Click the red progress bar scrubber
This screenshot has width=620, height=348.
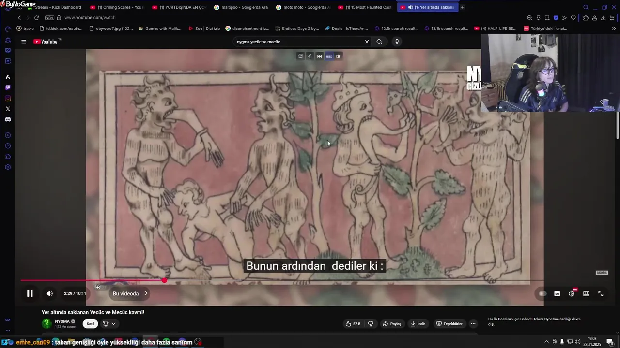(x=164, y=280)
